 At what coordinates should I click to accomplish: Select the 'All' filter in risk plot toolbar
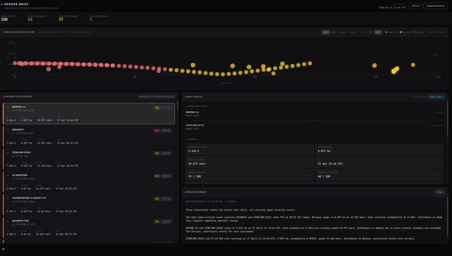[x=325, y=32]
